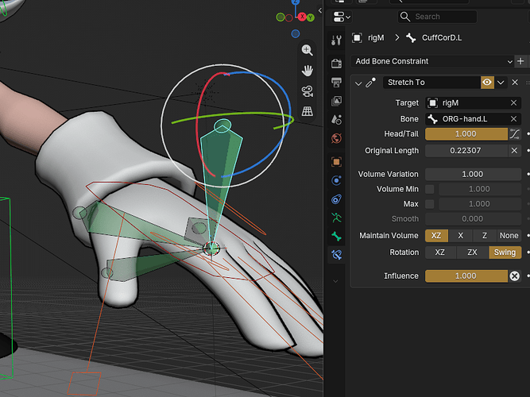Open the Object properties tab

coord(336,162)
